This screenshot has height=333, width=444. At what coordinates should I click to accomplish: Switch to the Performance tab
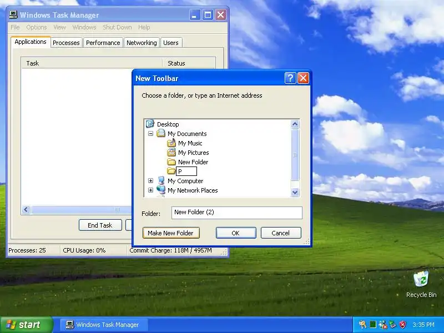click(103, 43)
